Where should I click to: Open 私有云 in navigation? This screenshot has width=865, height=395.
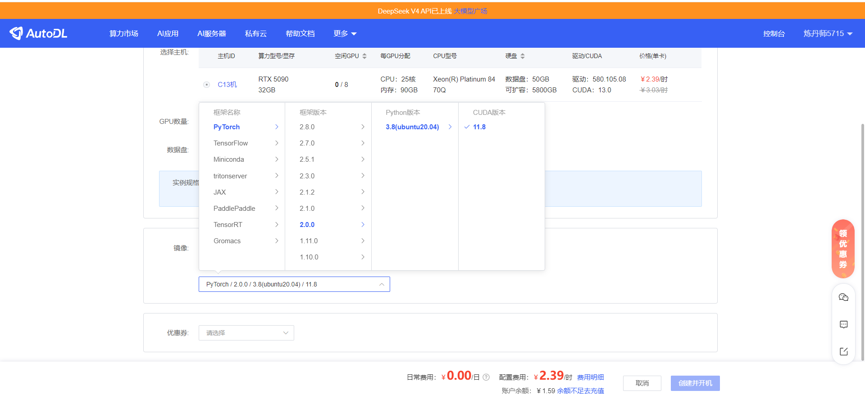point(256,33)
